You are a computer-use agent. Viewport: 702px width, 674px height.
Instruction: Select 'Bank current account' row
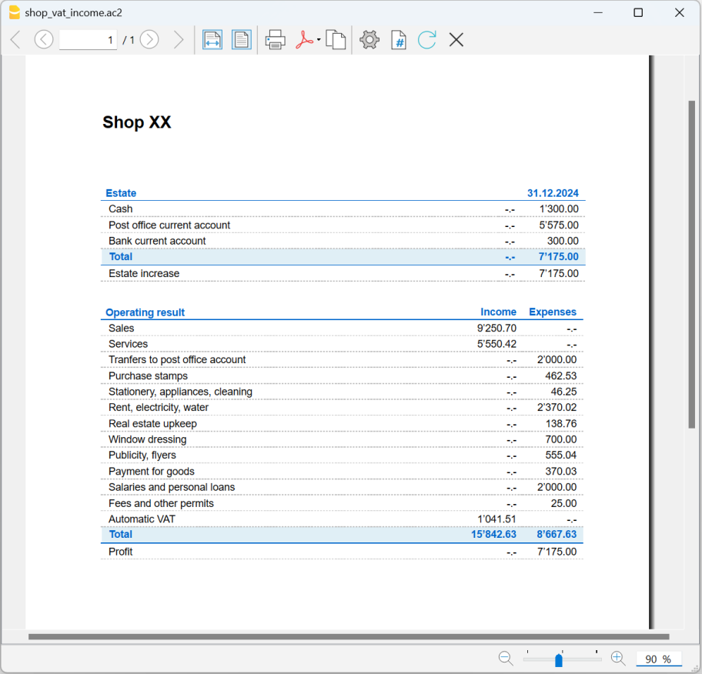(157, 241)
